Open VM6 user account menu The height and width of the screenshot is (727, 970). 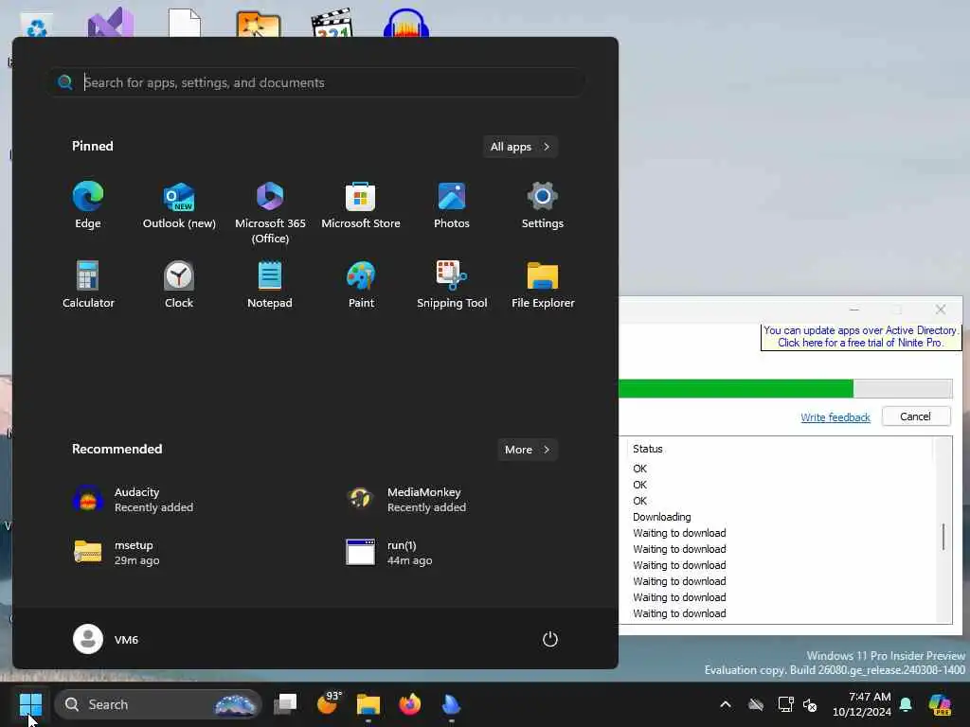(106, 639)
